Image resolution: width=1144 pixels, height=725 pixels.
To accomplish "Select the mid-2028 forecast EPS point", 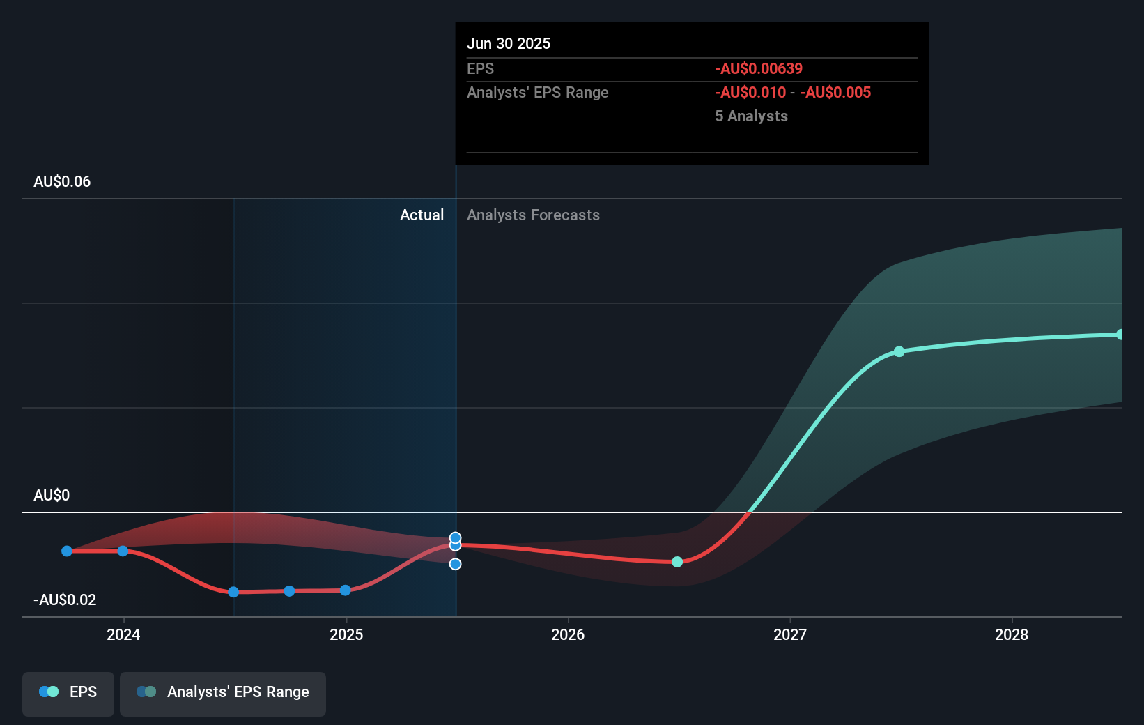I will [x=1120, y=335].
